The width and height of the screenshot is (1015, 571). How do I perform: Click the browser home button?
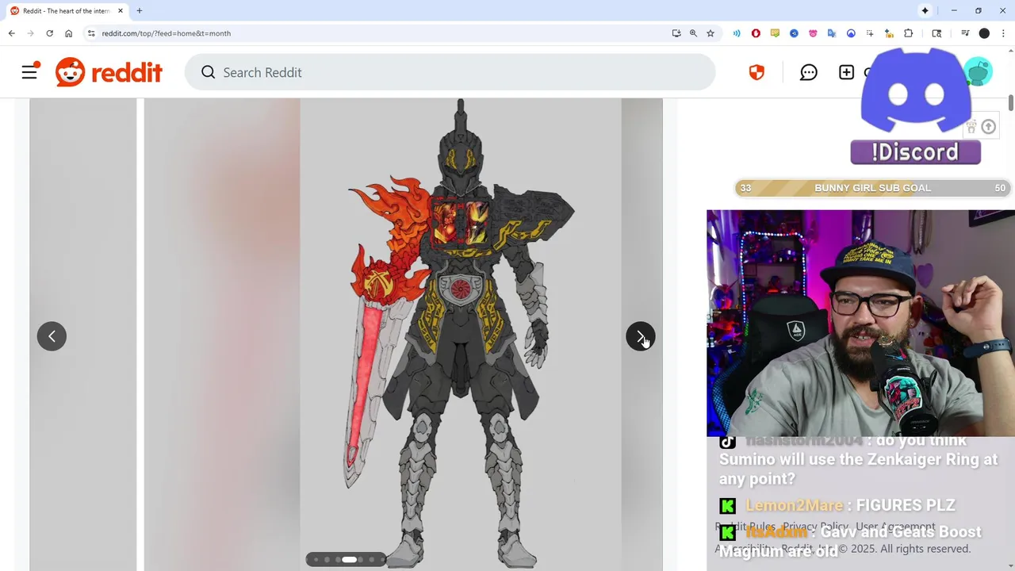click(x=68, y=33)
